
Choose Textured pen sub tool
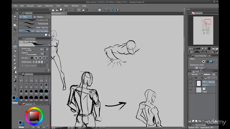(34, 24)
